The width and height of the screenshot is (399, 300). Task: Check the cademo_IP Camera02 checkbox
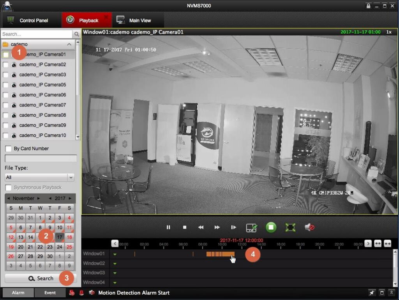pyautogui.click(x=5, y=65)
